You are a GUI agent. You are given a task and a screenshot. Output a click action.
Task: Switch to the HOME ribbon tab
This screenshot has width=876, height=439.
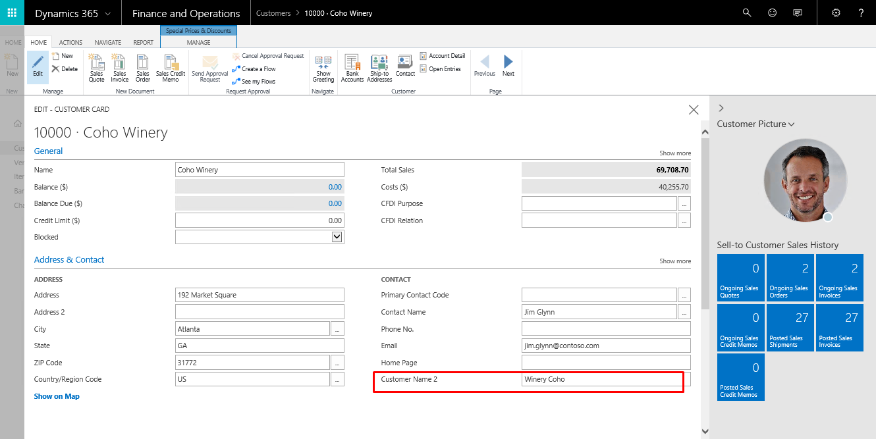[x=39, y=42]
